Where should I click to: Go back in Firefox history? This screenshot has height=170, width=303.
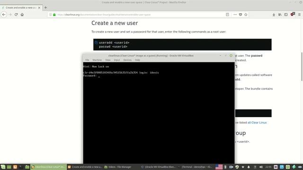(x=4, y=15)
